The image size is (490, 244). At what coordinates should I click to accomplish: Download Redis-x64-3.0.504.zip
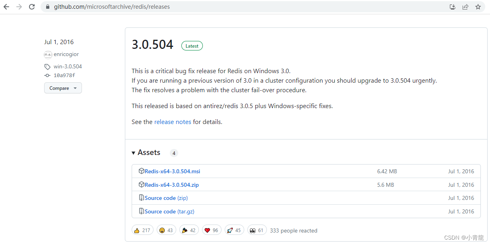[171, 185]
